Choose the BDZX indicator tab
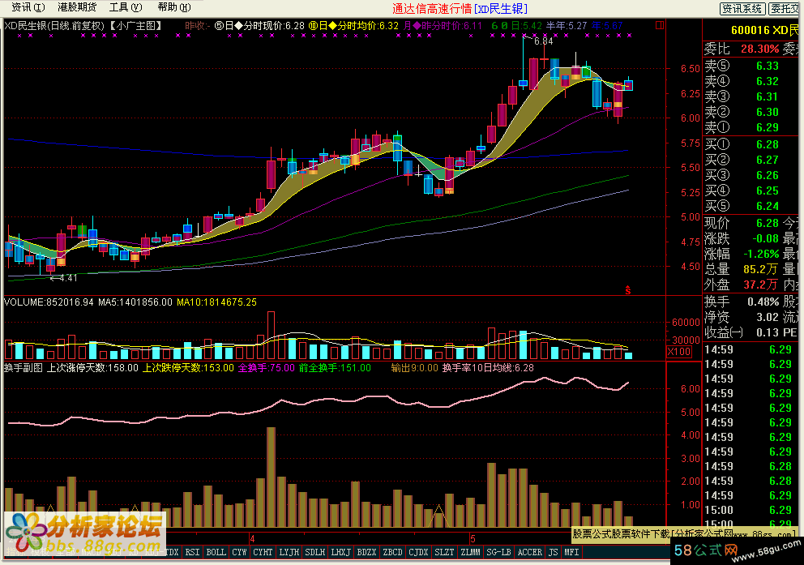The image size is (804, 565). 366,552
